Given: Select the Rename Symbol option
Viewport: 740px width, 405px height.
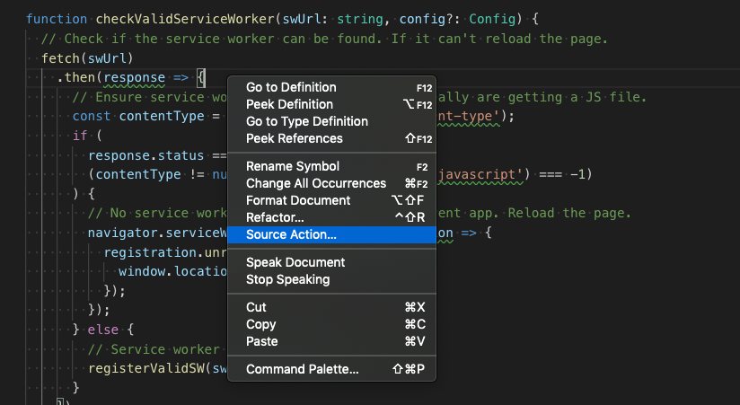Looking at the screenshot, I should tap(292, 166).
